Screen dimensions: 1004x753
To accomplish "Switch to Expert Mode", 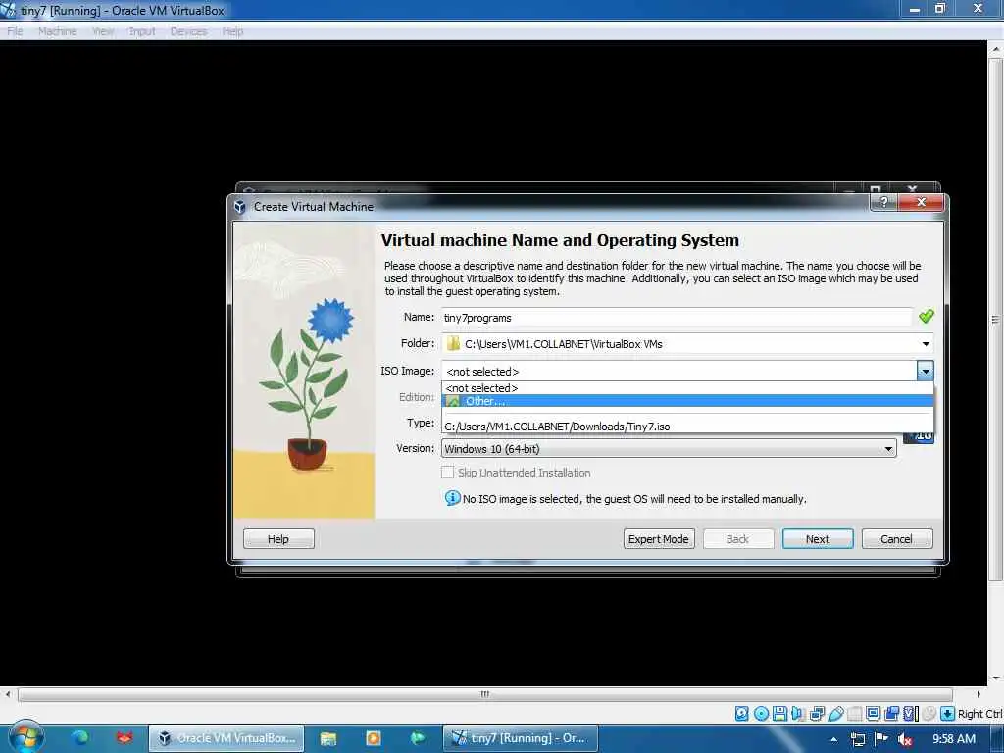I will pos(658,539).
